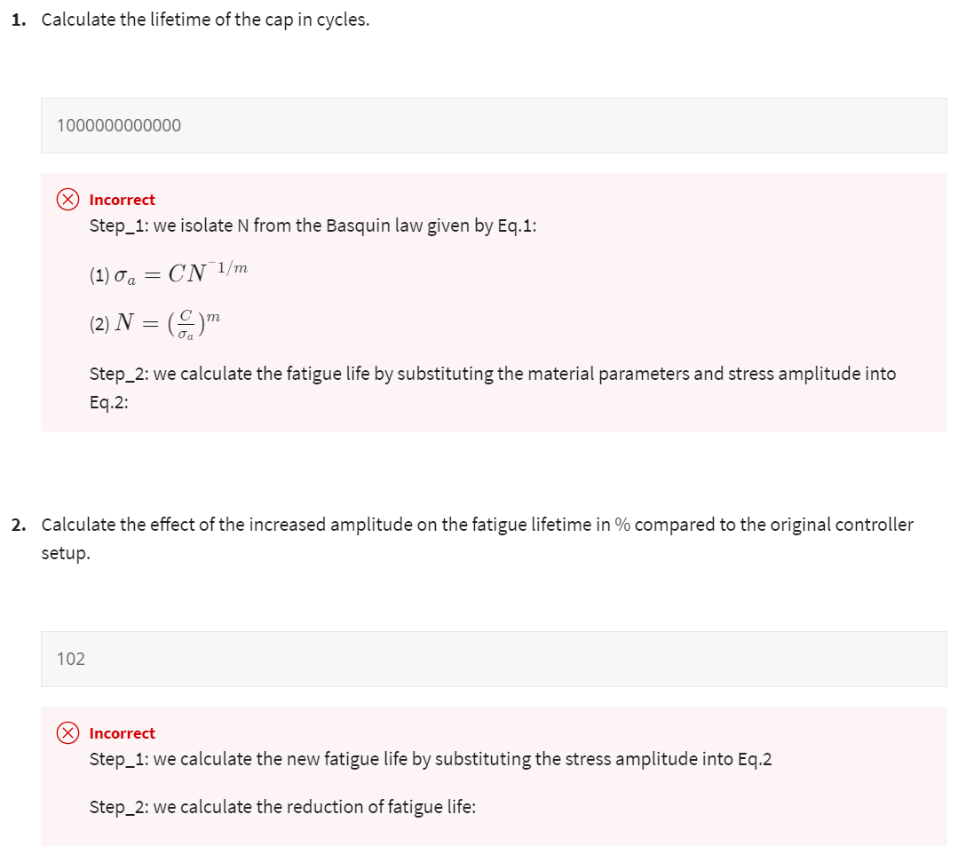Image resolution: width=958 pixels, height=846 pixels.
Task: Click the second Incorrect label text
Action: tap(123, 732)
